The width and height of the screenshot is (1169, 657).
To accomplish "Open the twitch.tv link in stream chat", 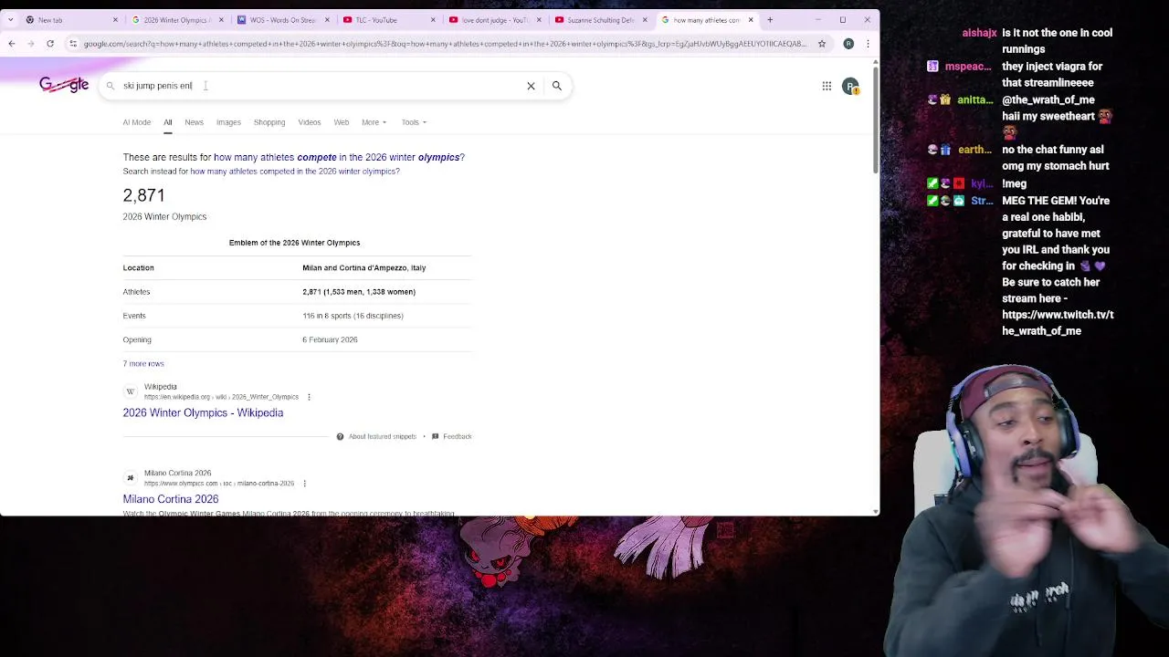I will pyautogui.click(x=1058, y=323).
